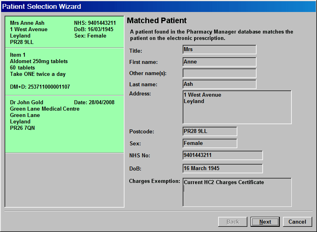Click the Sex field showing Female
317x232 pixels.
(x=210, y=143)
